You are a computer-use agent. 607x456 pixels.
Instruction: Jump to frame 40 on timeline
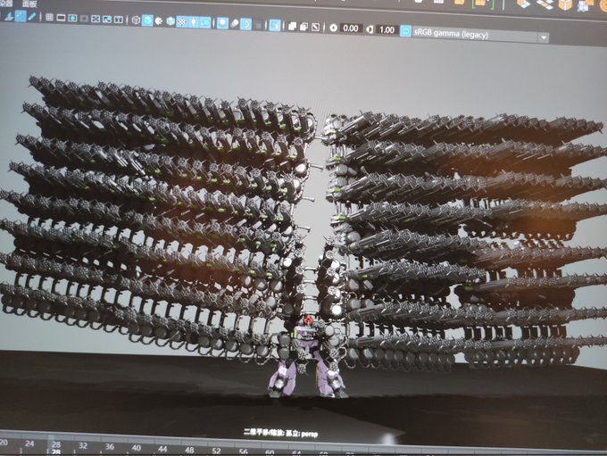pyautogui.click(x=137, y=448)
